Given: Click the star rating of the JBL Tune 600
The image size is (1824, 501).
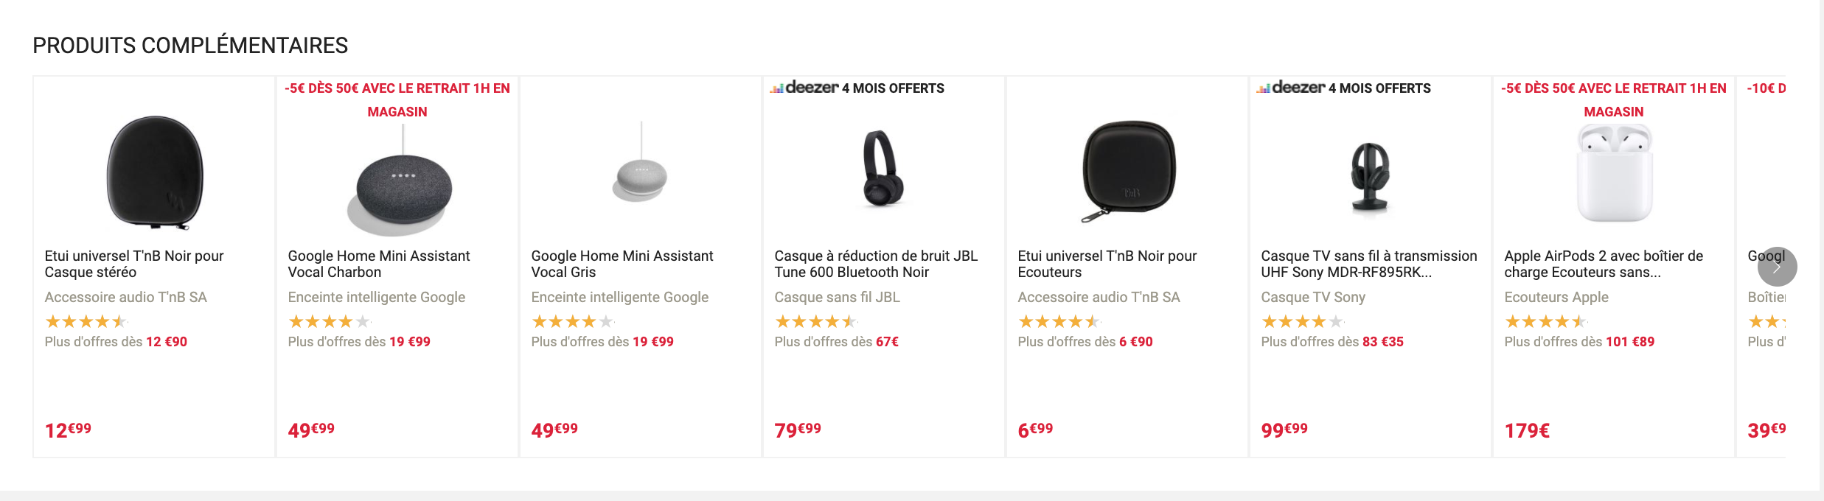Looking at the screenshot, I should point(815,320).
